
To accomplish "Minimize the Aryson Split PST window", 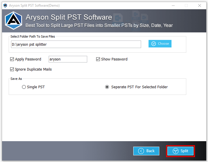I will [x=173, y=5].
